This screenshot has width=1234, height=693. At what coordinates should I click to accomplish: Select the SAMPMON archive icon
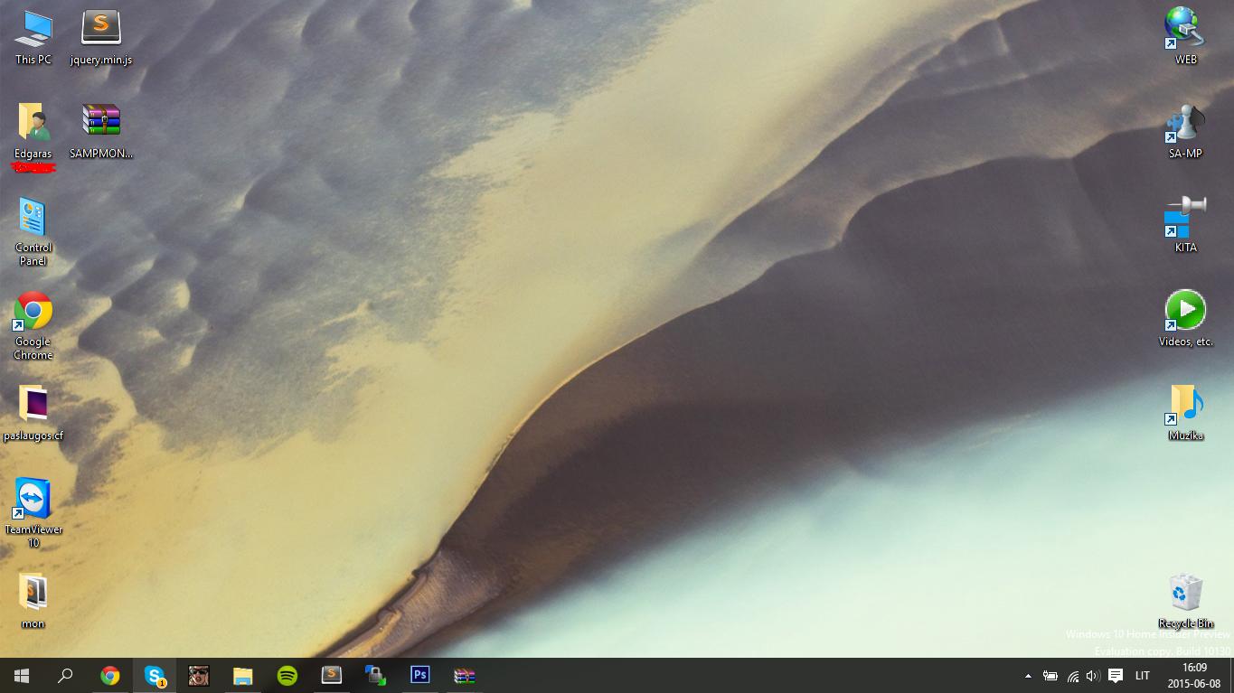[x=101, y=131]
